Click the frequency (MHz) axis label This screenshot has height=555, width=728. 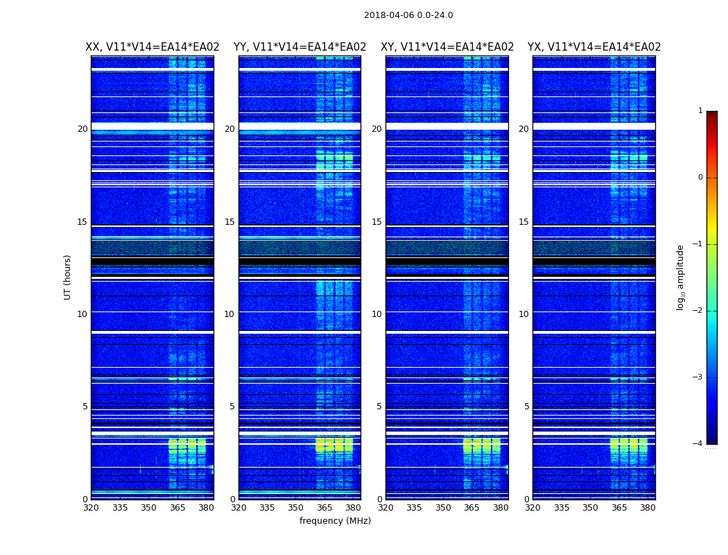pos(335,520)
